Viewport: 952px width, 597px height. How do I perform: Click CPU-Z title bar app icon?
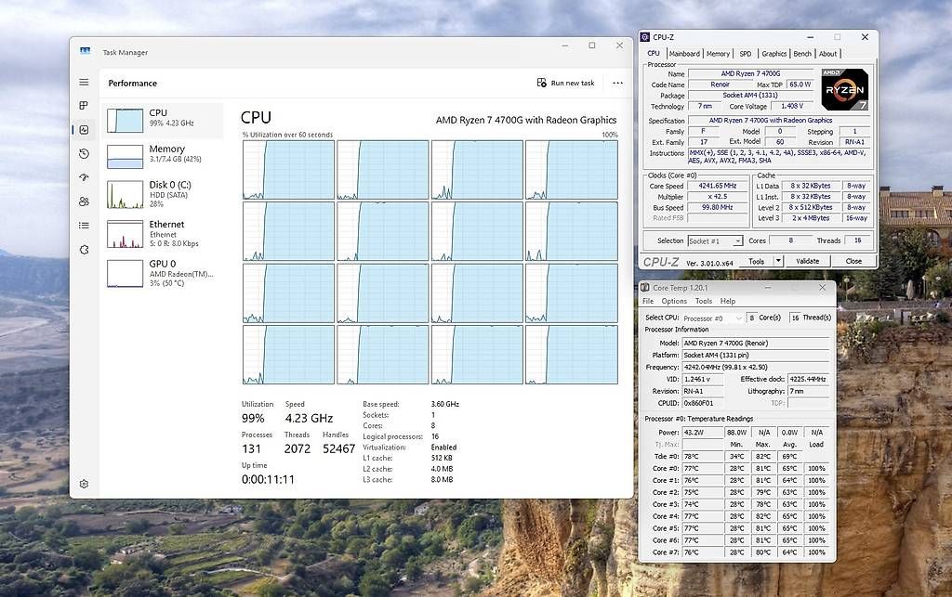645,37
